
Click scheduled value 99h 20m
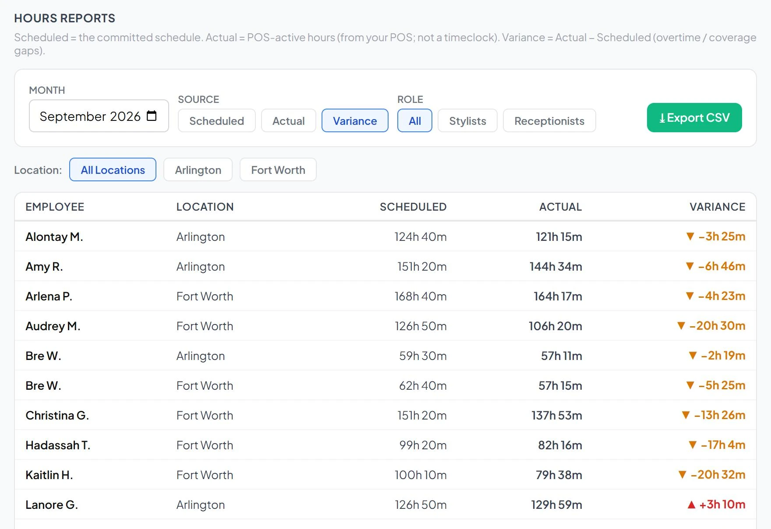point(423,445)
